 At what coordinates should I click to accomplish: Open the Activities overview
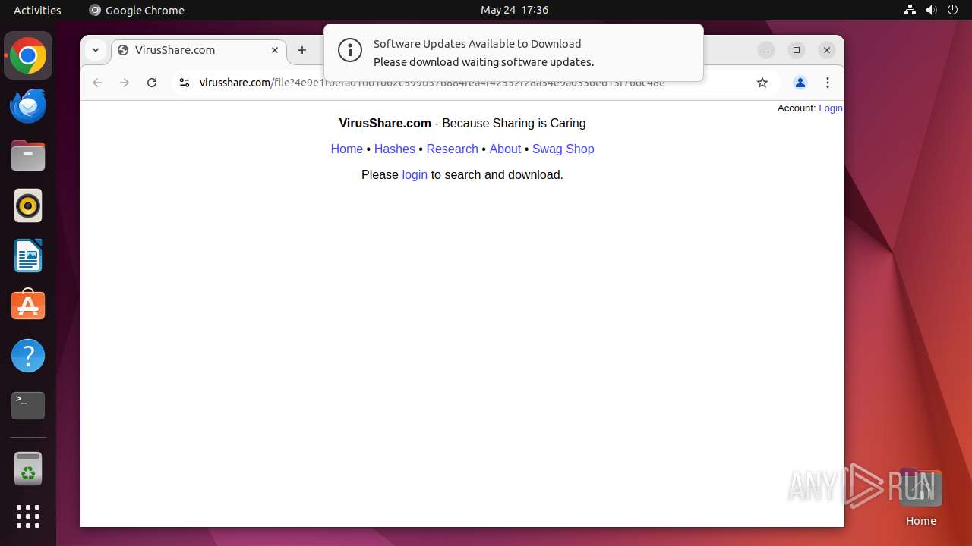point(37,10)
